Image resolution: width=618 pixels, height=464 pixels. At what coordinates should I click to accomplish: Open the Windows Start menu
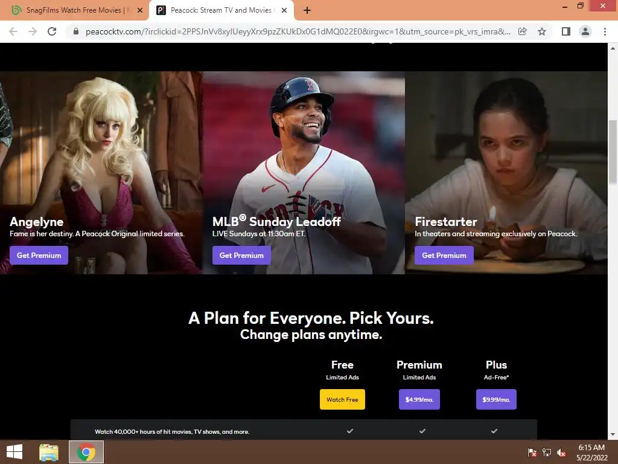14,452
